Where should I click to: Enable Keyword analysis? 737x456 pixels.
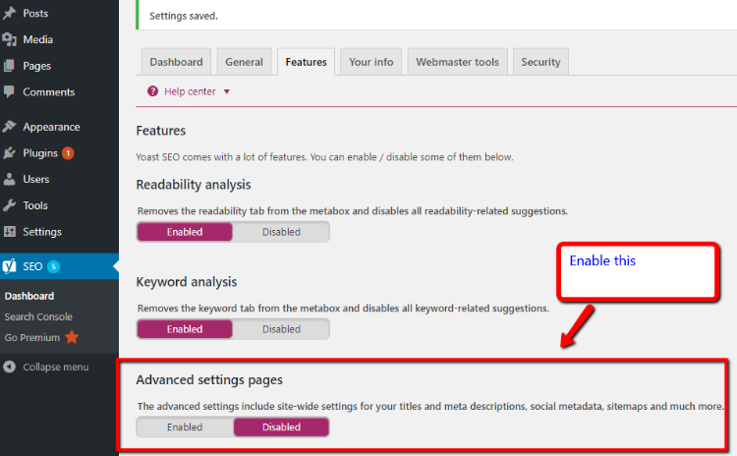185,329
